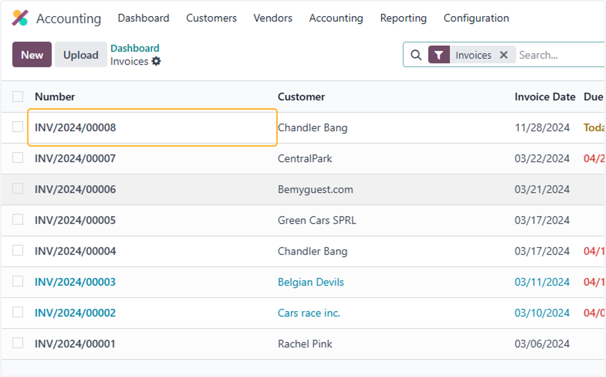Remove the Invoices filter with the X
This screenshot has width=606, height=377.
[503, 55]
